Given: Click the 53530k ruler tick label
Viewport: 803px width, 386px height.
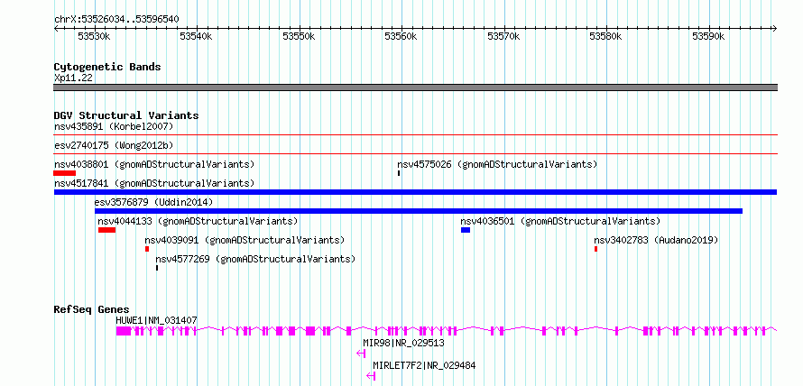Looking at the screenshot, I should coord(95,37).
